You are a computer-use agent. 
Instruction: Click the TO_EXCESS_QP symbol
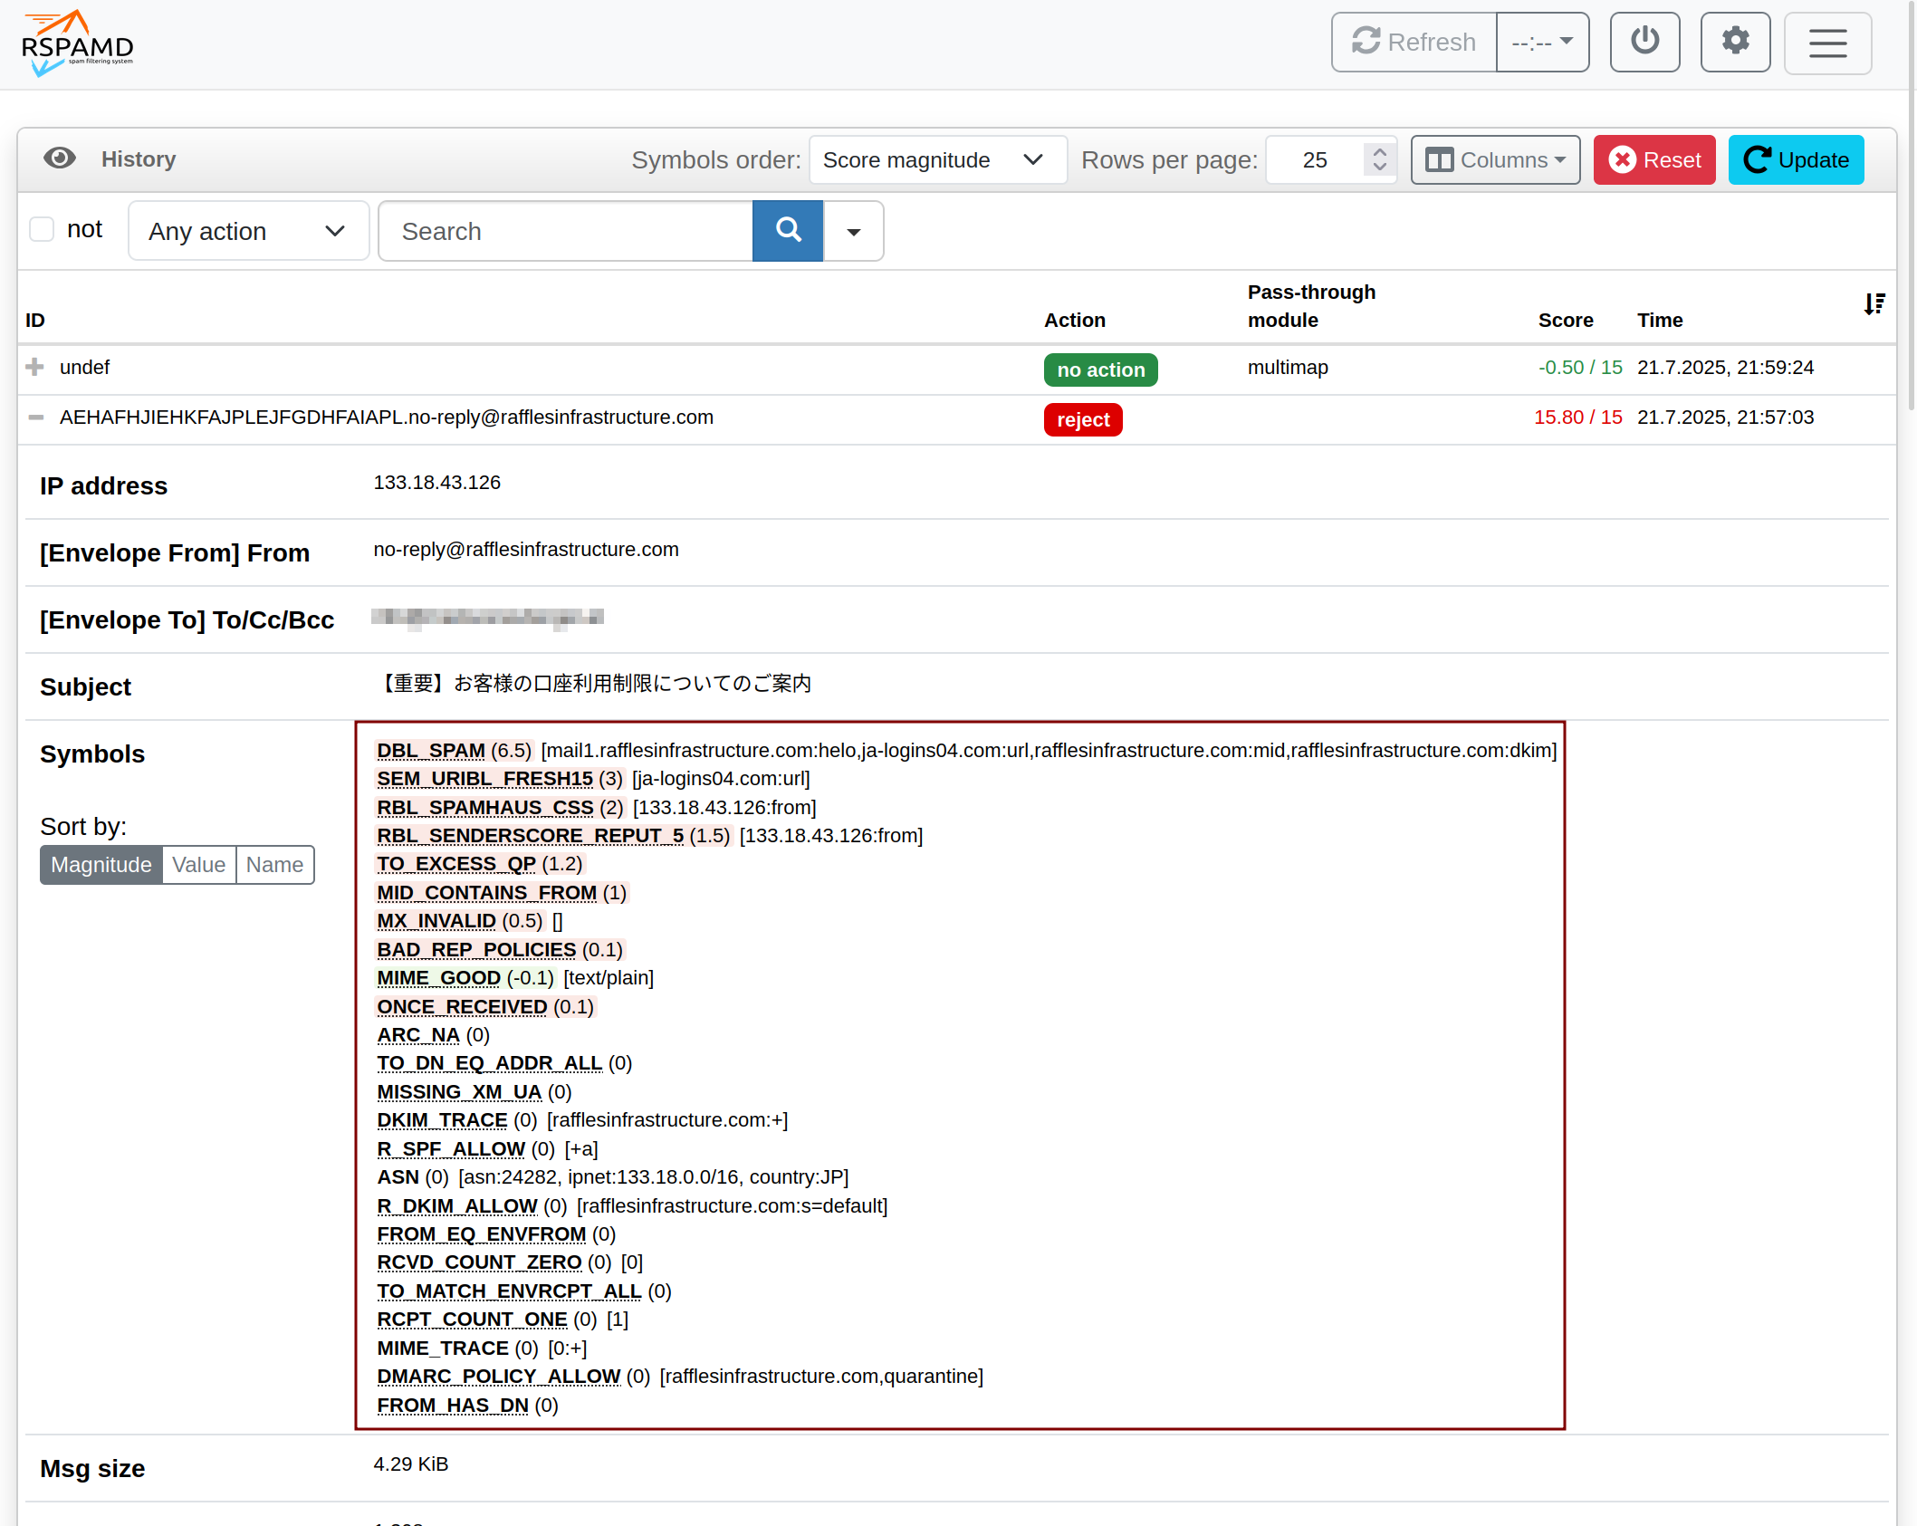(456, 864)
